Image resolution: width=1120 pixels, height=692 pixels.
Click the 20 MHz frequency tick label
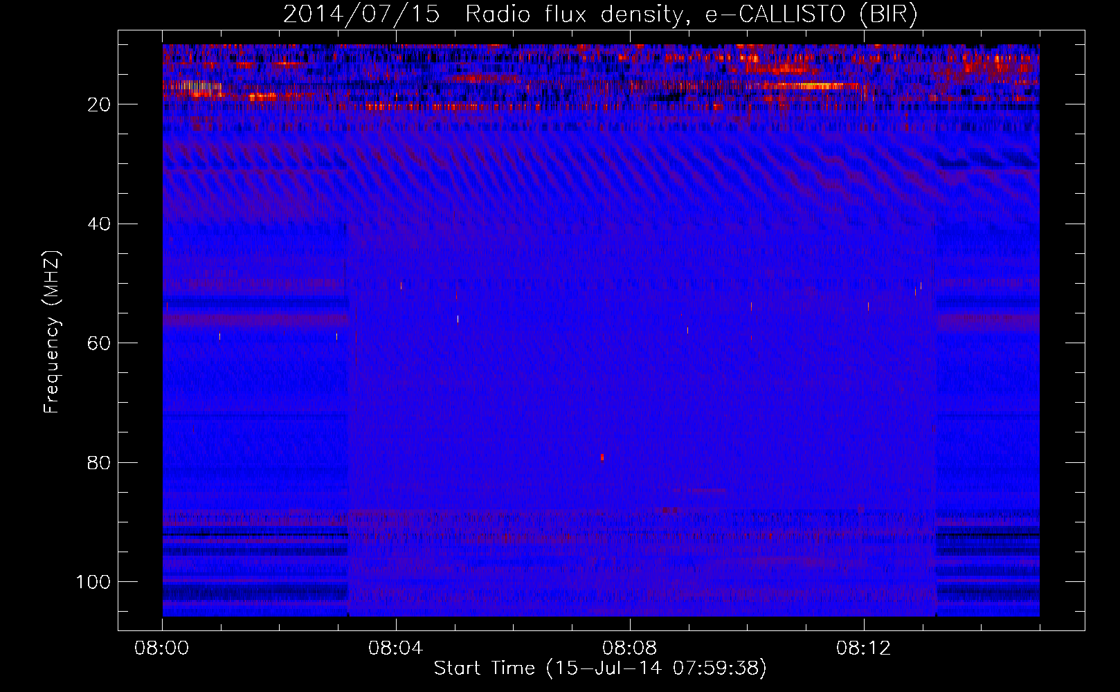[100, 104]
